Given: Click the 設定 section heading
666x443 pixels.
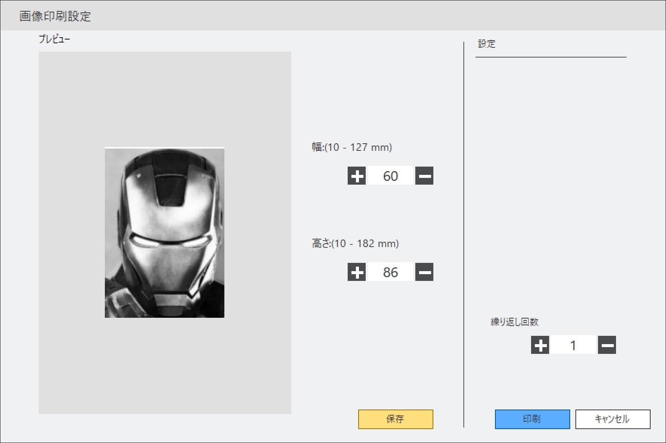Looking at the screenshot, I should point(487,44).
